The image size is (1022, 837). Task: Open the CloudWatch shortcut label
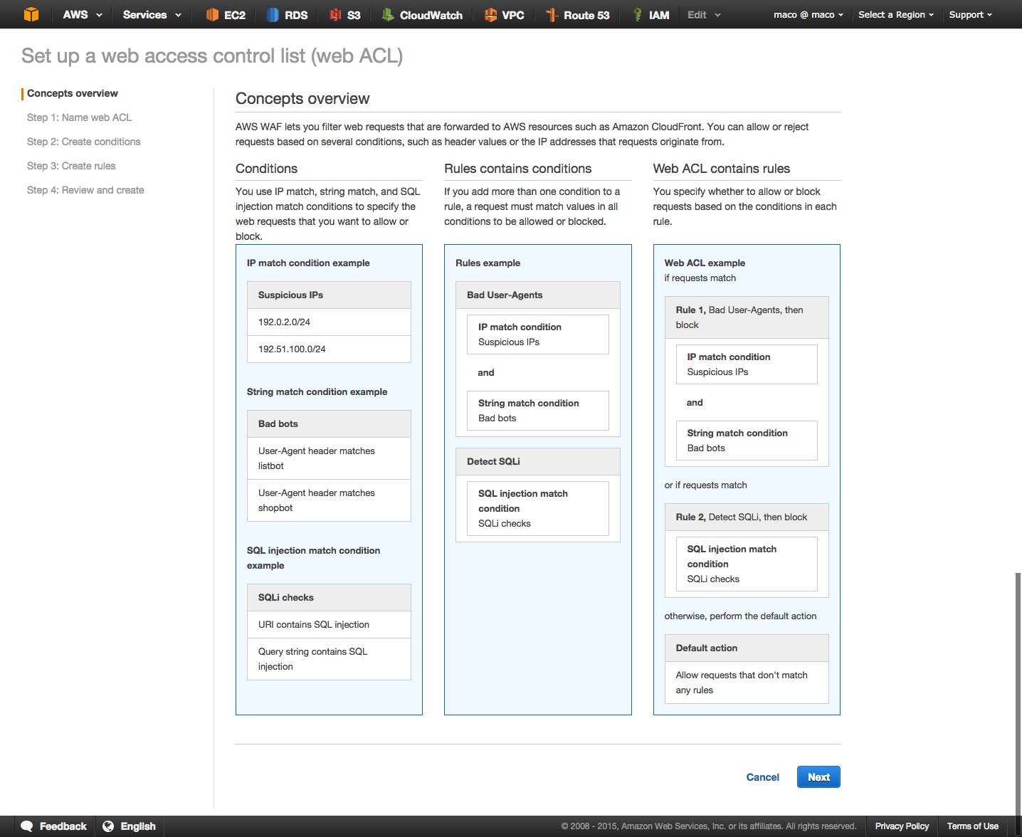[x=431, y=15]
